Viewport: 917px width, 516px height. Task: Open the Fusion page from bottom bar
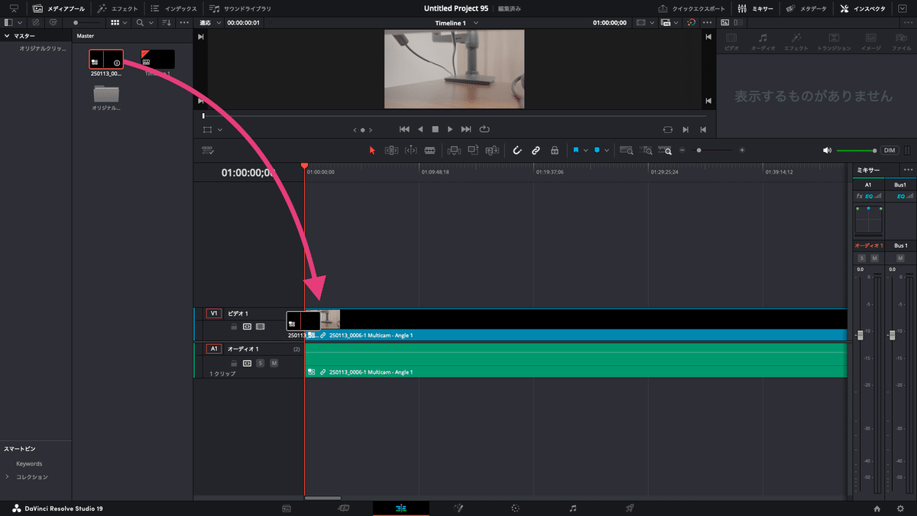[458, 508]
